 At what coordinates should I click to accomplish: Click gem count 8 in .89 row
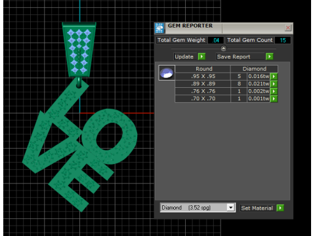239,84
